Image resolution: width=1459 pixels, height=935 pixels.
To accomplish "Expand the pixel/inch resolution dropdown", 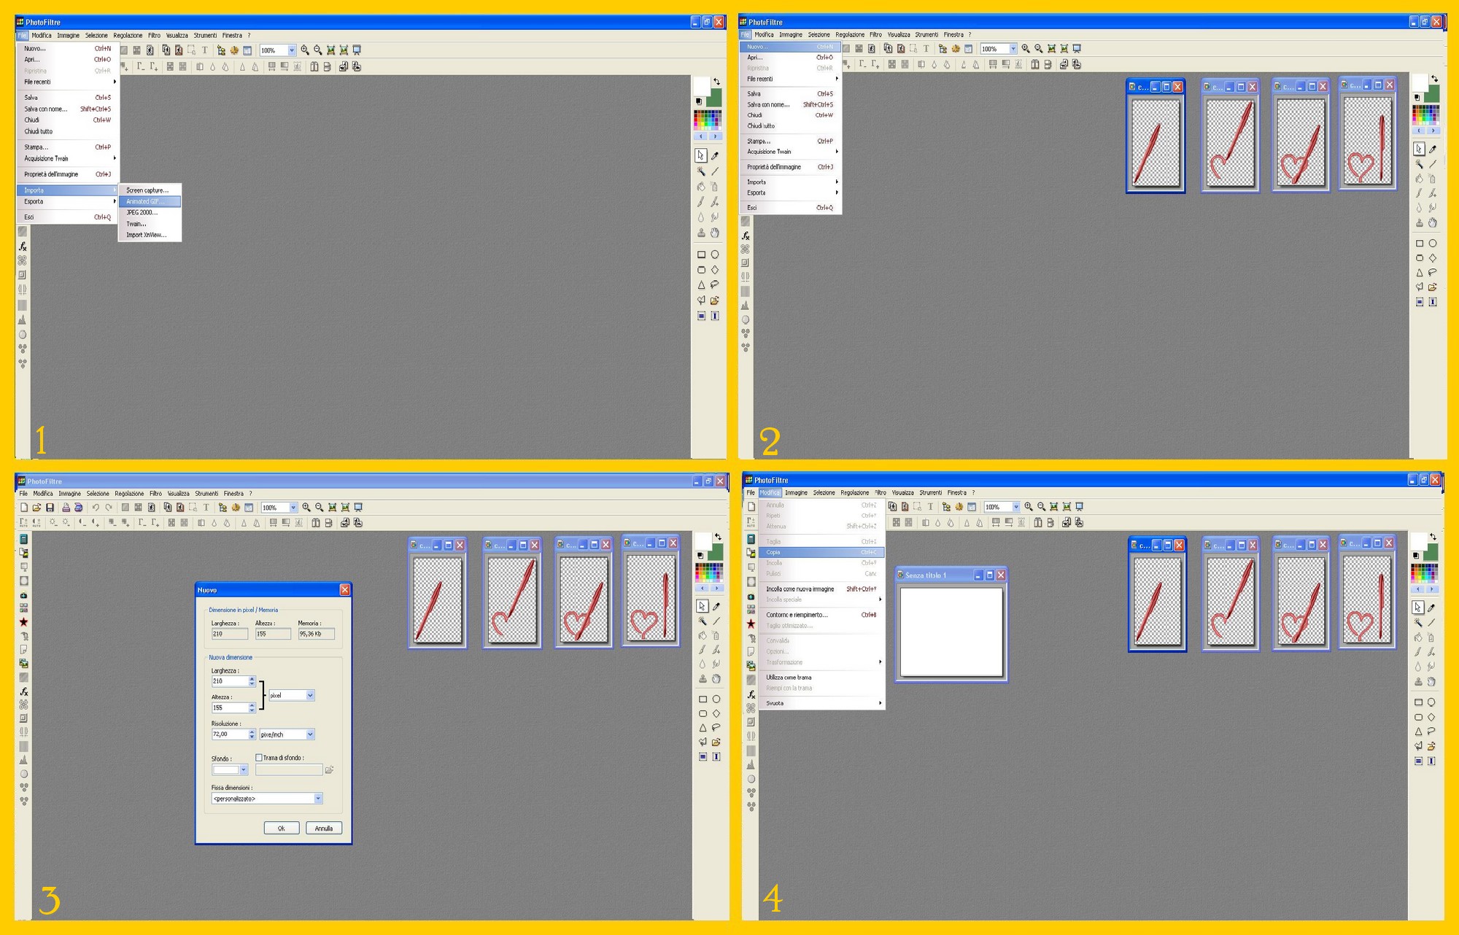I will (x=310, y=734).
